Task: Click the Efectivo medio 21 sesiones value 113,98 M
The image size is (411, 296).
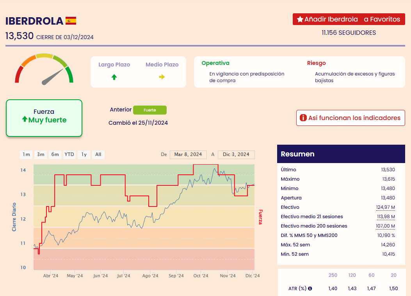Action: [386, 217]
